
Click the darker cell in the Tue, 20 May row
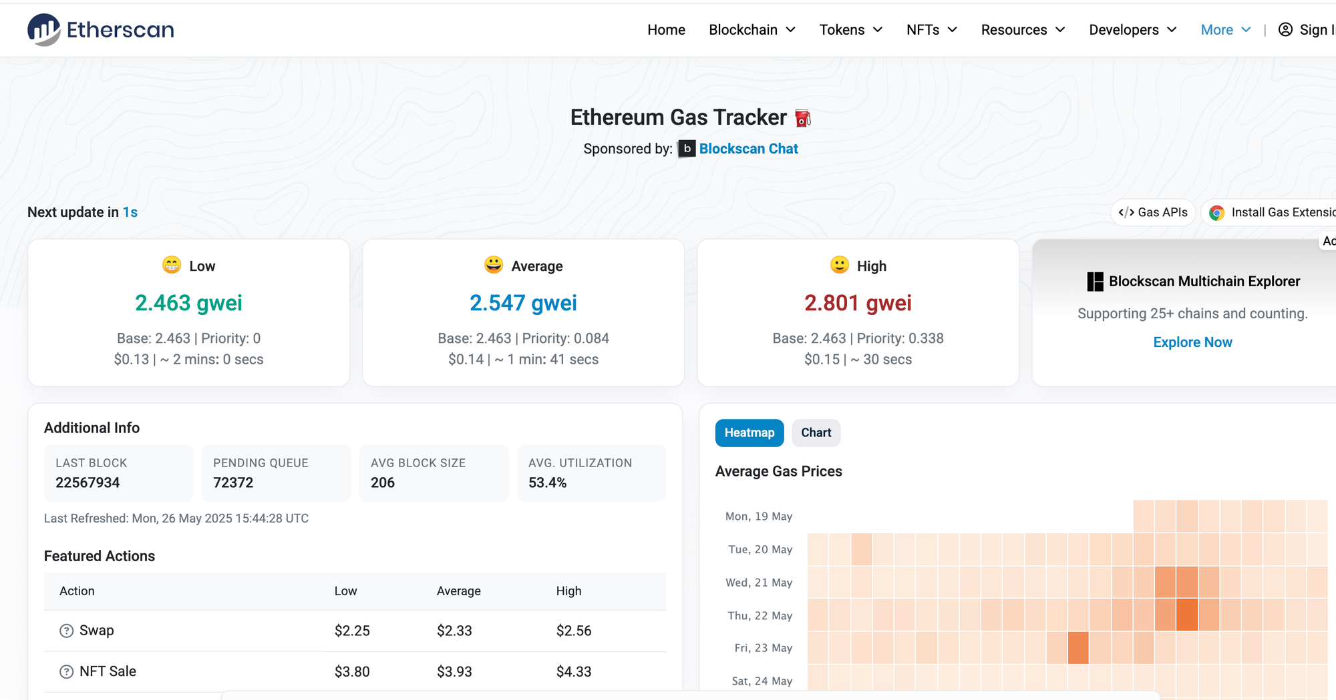pyautogui.click(x=862, y=549)
